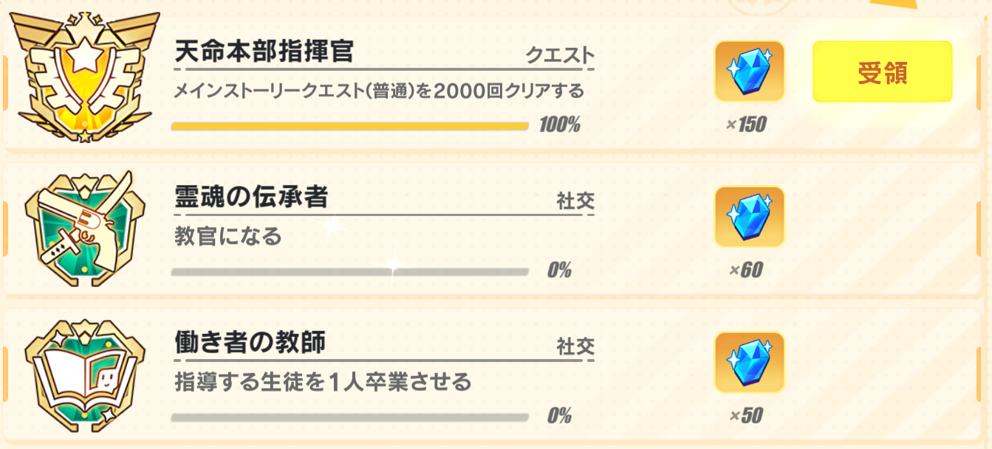Screen dimensions: 992x449
Task: Click the 社交 label on 働き者の教師
Action: pyautogui.click(x=575, y=347)
